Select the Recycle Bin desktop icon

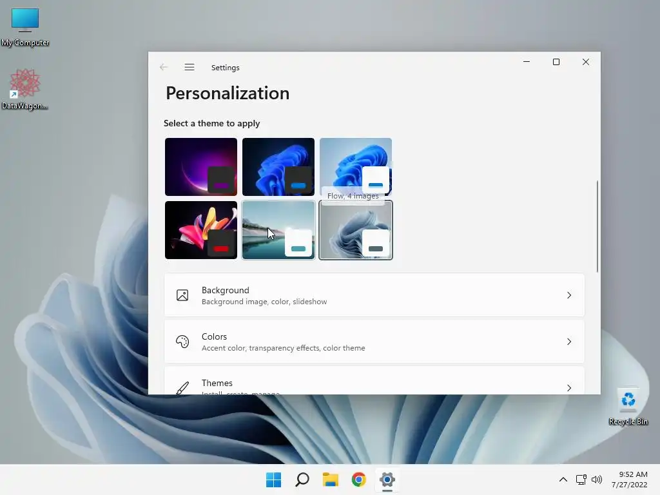[x=628, y=407]
